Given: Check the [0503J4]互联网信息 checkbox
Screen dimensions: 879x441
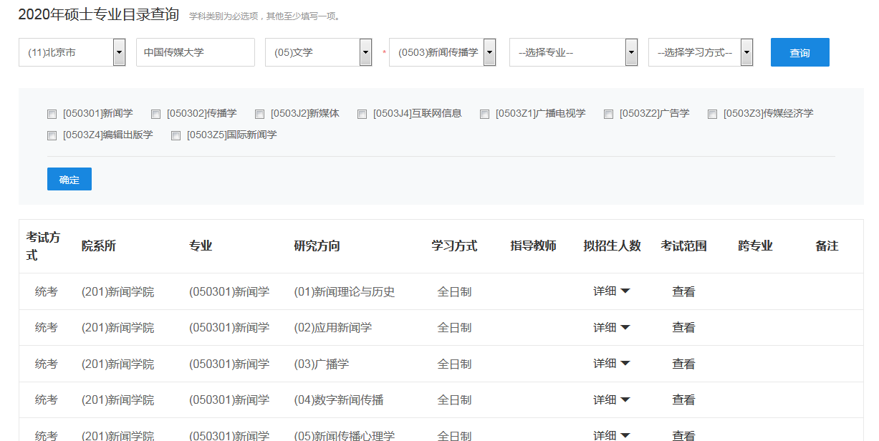Looking at the screenshot, I should click(x=362, y=114).
